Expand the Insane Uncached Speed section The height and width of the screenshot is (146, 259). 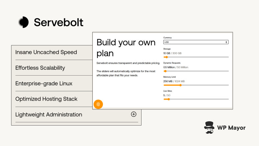[46, 52]
